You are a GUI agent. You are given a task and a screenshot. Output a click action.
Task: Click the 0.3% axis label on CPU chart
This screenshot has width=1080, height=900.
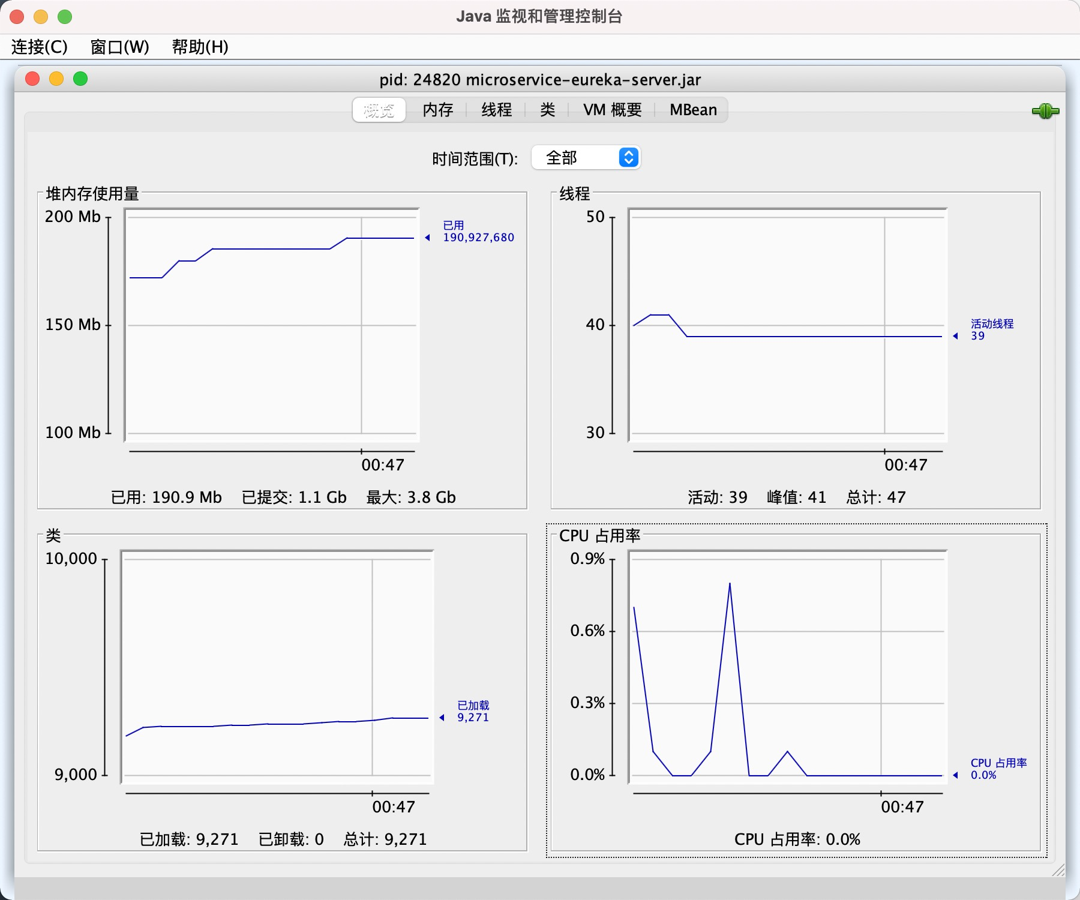pos(587,703)
